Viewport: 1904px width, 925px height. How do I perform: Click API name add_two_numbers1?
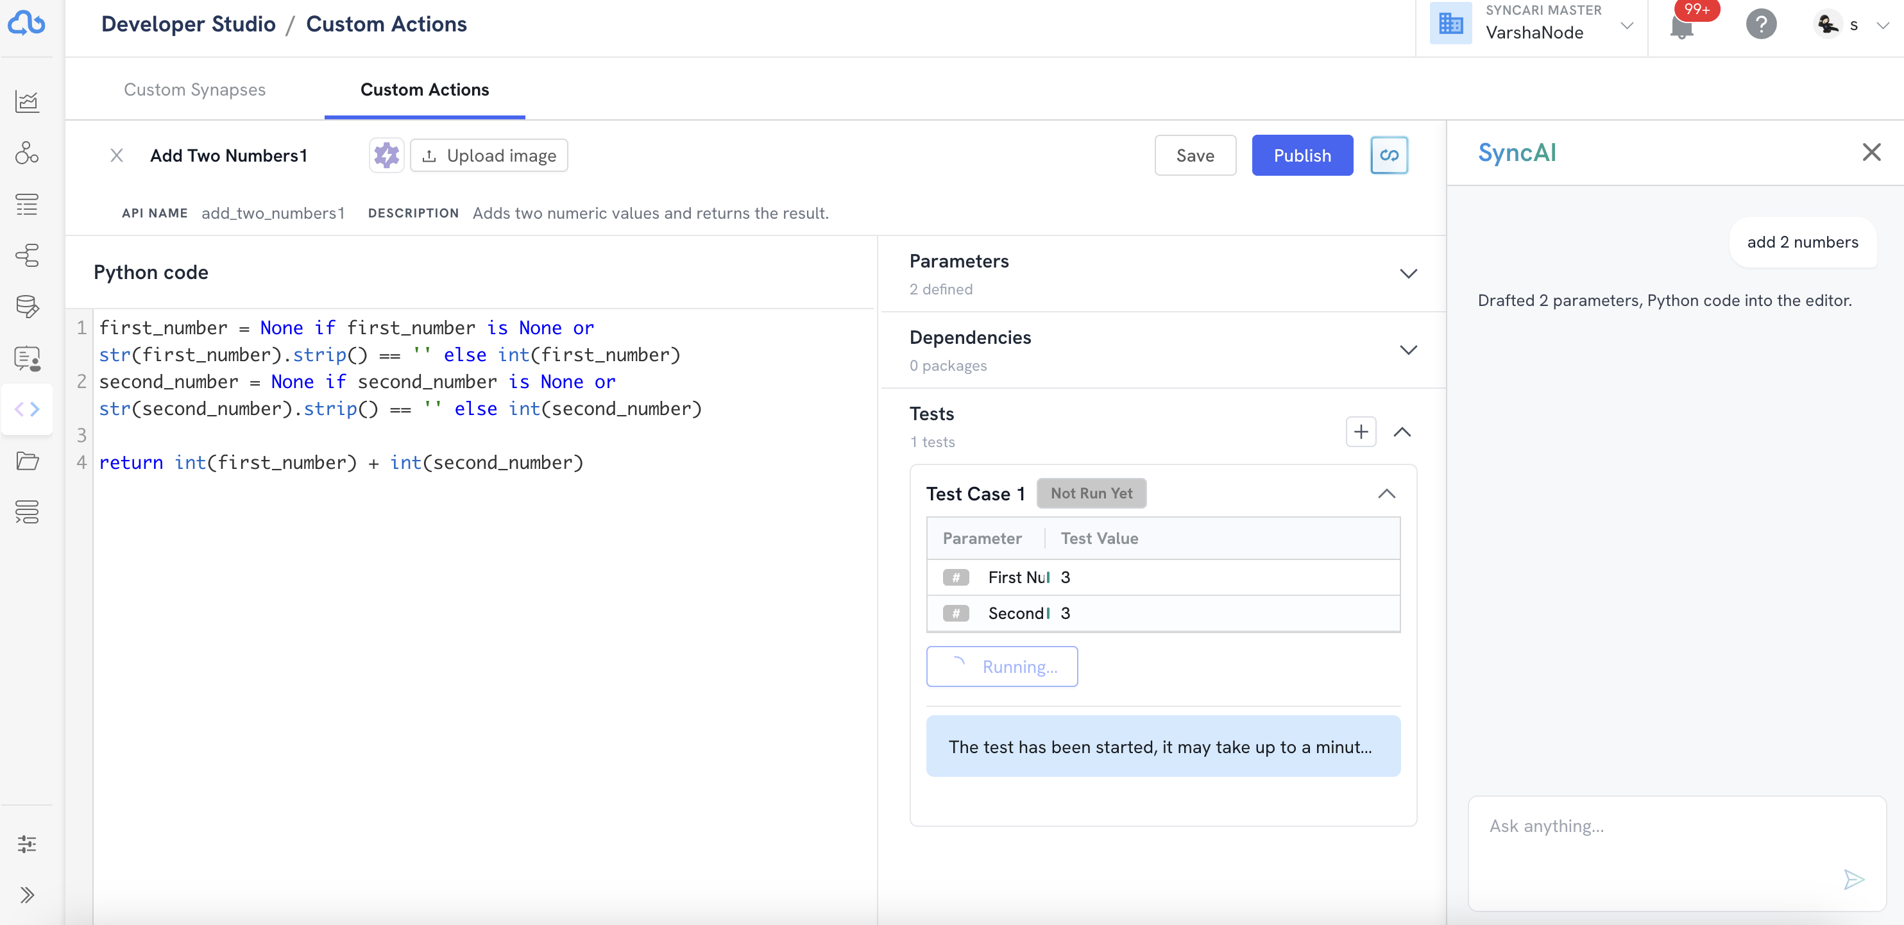[273, 213]
